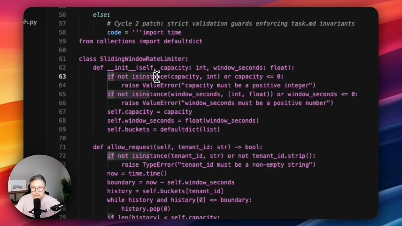Click the 'Cycle 2 patch' comment line

point(231,24)
